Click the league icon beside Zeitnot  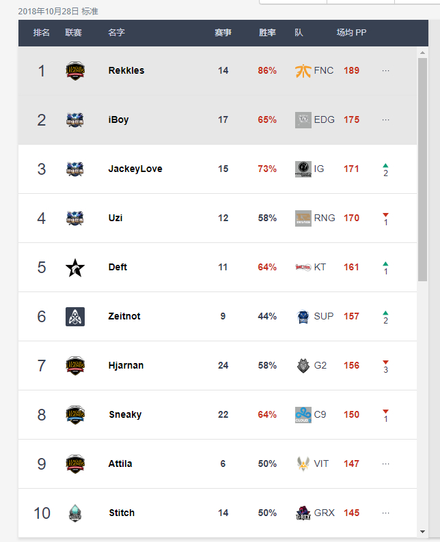pos(75,317)
